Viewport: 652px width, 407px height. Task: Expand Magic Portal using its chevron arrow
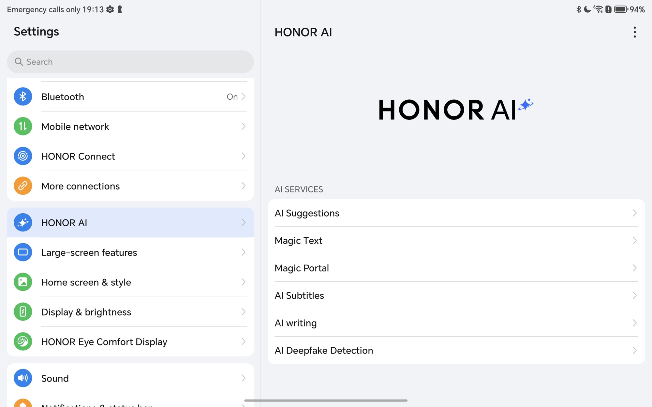point(634,268)
